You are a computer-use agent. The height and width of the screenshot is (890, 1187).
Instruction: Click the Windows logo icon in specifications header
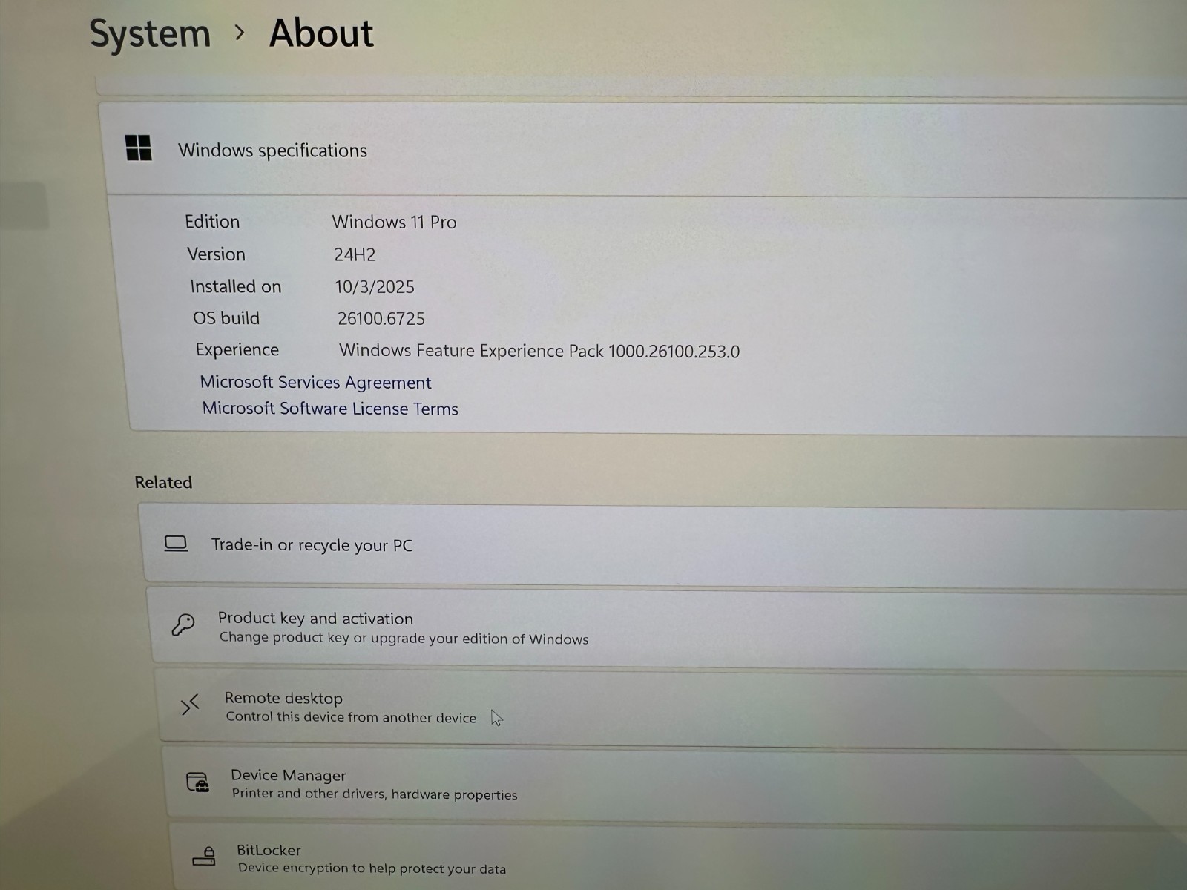tap(139, 148)
